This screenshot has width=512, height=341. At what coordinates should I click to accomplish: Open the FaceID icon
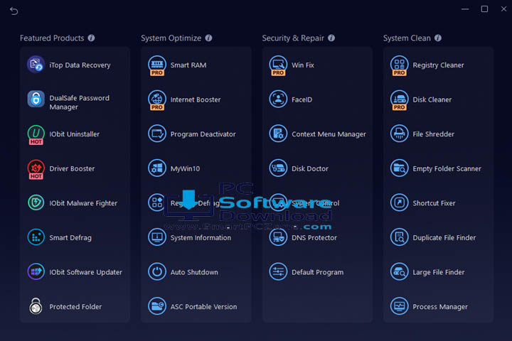[278, 99]
